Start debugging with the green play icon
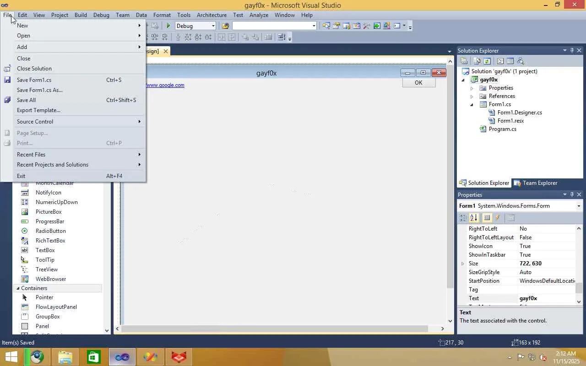Viewport: 586px width, 366px height. (168, 26)
